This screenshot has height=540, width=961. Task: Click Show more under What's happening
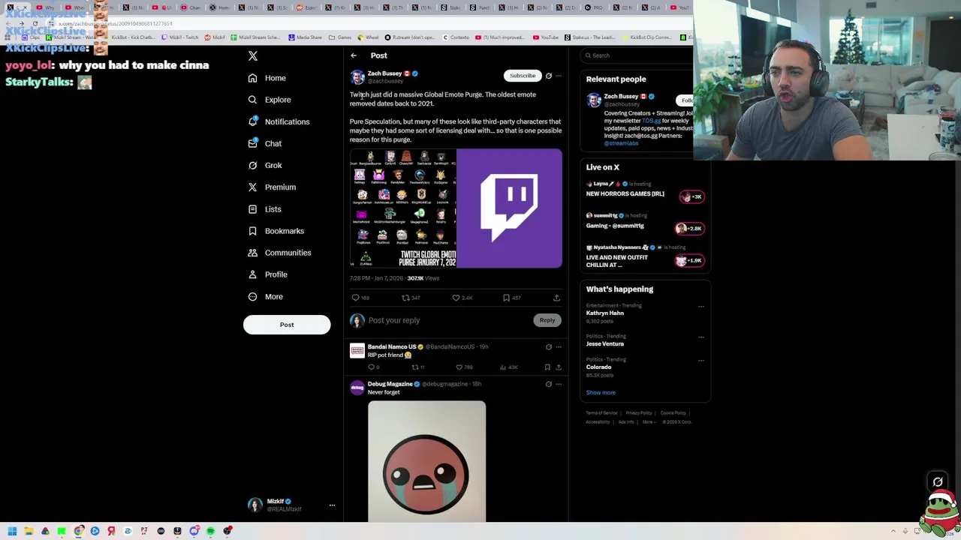pyautogui.click(x=601, y=393)
